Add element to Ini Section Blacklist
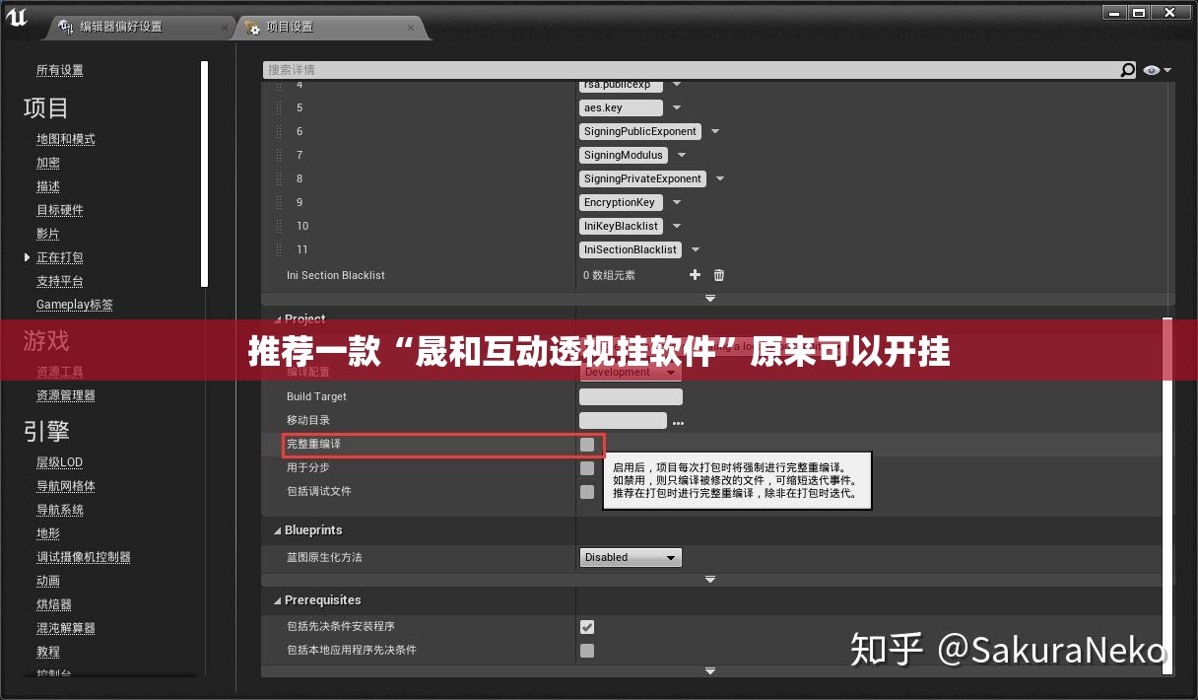 coord(695,275)
